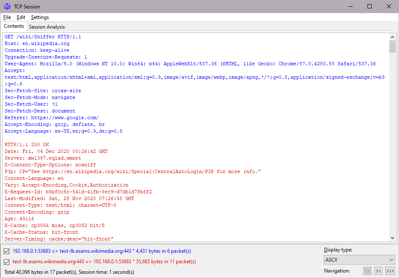Click the "Content-Encoding: gzip" line
399x278 pixels.
pyautogui.click(x=37, y=212)
